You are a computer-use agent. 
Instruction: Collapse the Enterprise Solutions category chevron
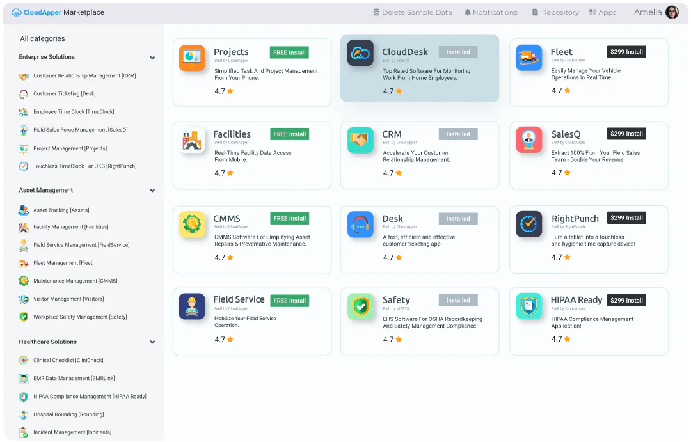click(152, 58)
